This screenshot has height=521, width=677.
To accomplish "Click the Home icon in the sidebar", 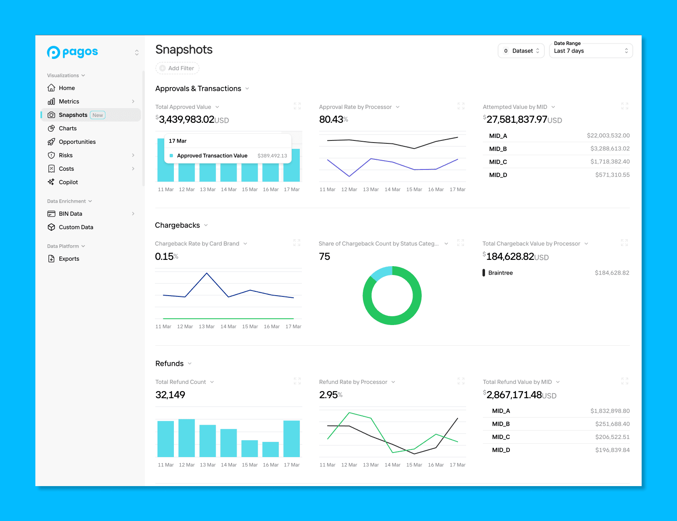I will 51,88.
